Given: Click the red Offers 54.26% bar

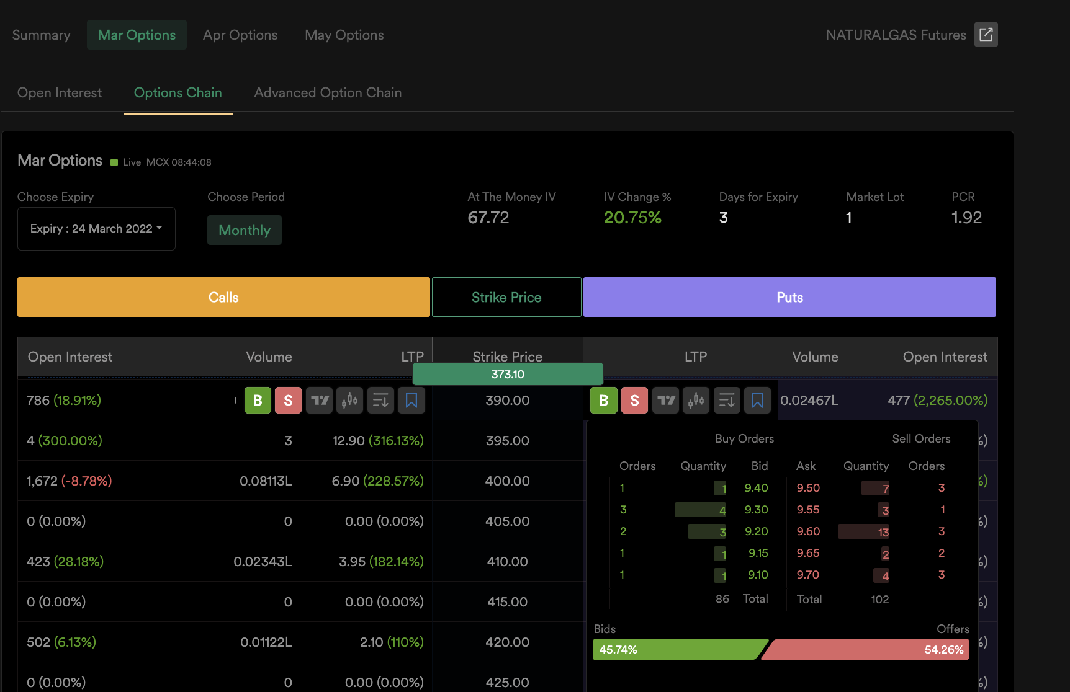Looking at the screenshot, I should pos(865,649).
